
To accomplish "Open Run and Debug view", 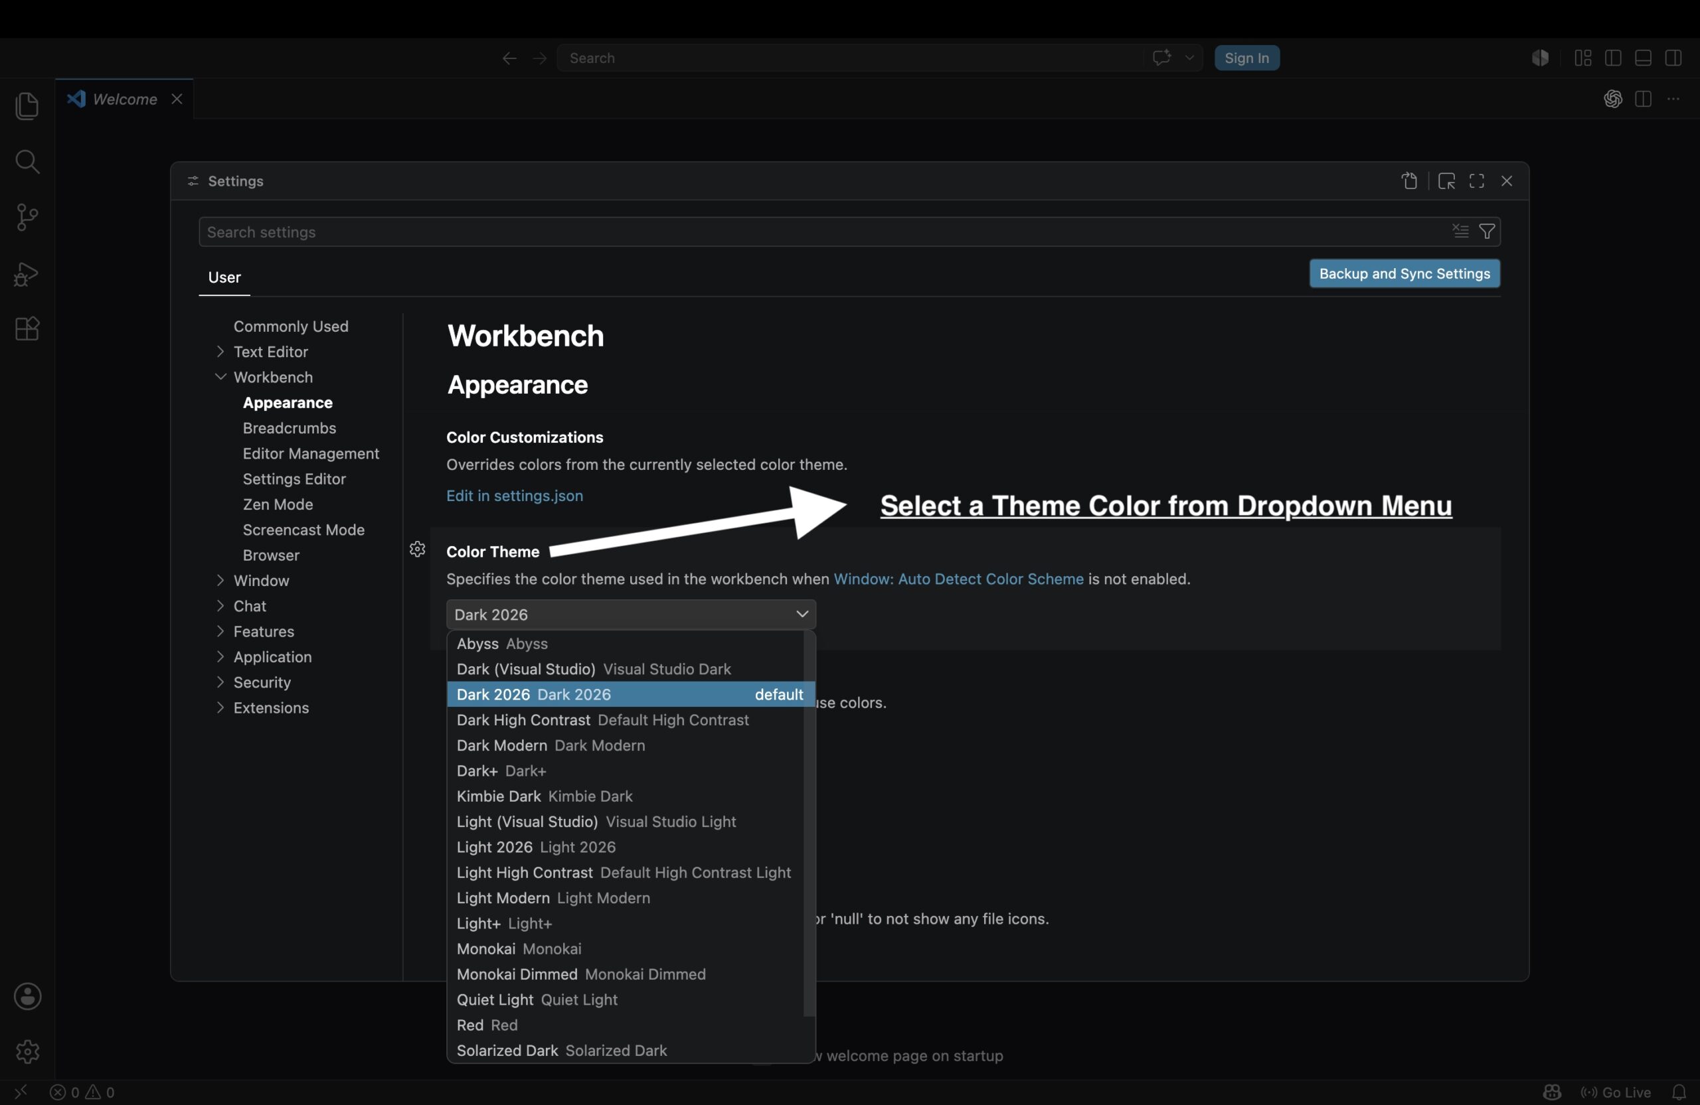I will [x=27, y=274].
